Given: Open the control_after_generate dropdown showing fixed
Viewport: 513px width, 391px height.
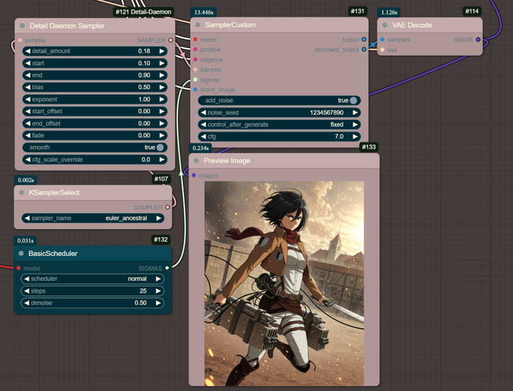Looking at the screenshot, I should pos(280,124).
